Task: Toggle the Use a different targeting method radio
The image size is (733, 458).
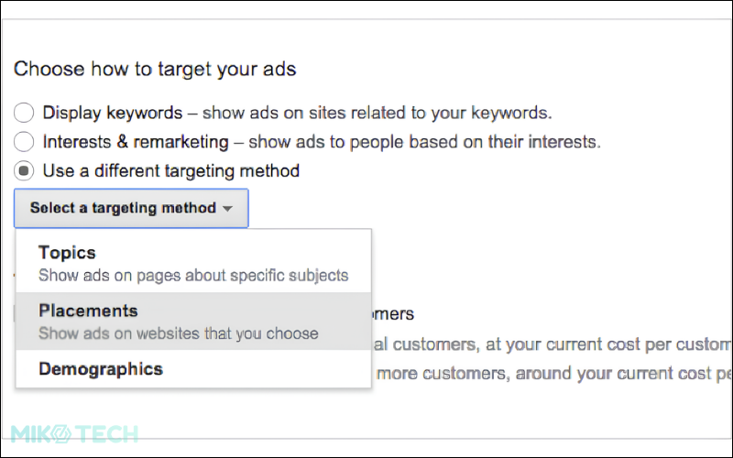Action: (24, 170)
